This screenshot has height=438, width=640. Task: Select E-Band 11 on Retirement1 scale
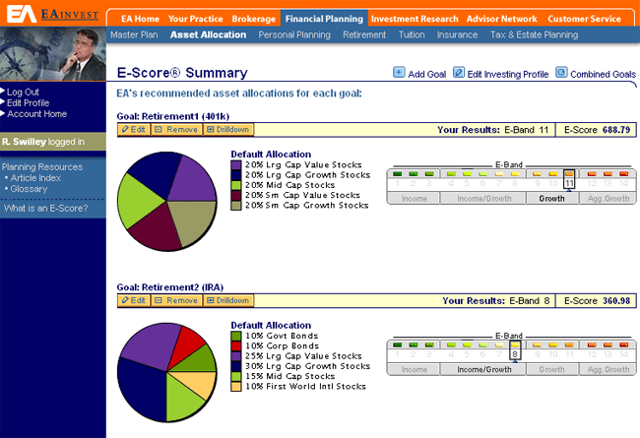point(569,179)
